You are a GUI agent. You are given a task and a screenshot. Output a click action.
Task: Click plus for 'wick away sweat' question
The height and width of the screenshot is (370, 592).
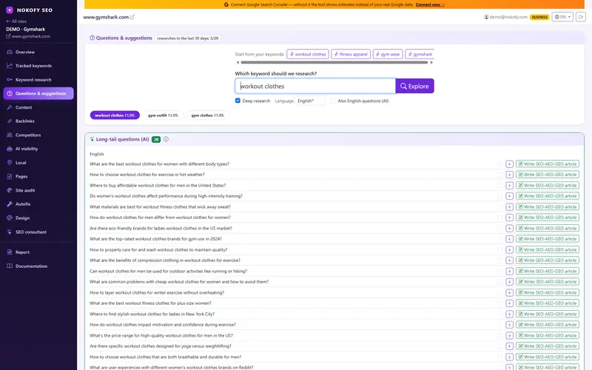[x=509, y=207]
